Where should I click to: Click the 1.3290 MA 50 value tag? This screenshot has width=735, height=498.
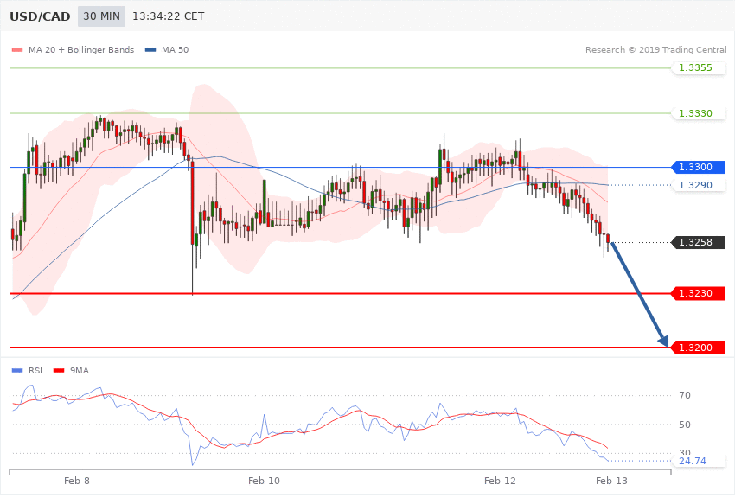[x=699, y=185]
